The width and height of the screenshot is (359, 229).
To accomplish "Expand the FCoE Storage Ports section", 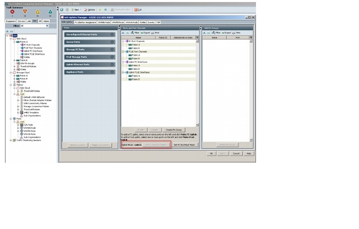I will pos(112,57).
